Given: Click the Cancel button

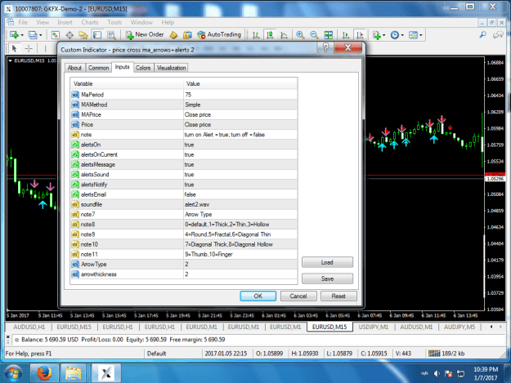Looking at the screenshot, I should click(298, 296).
